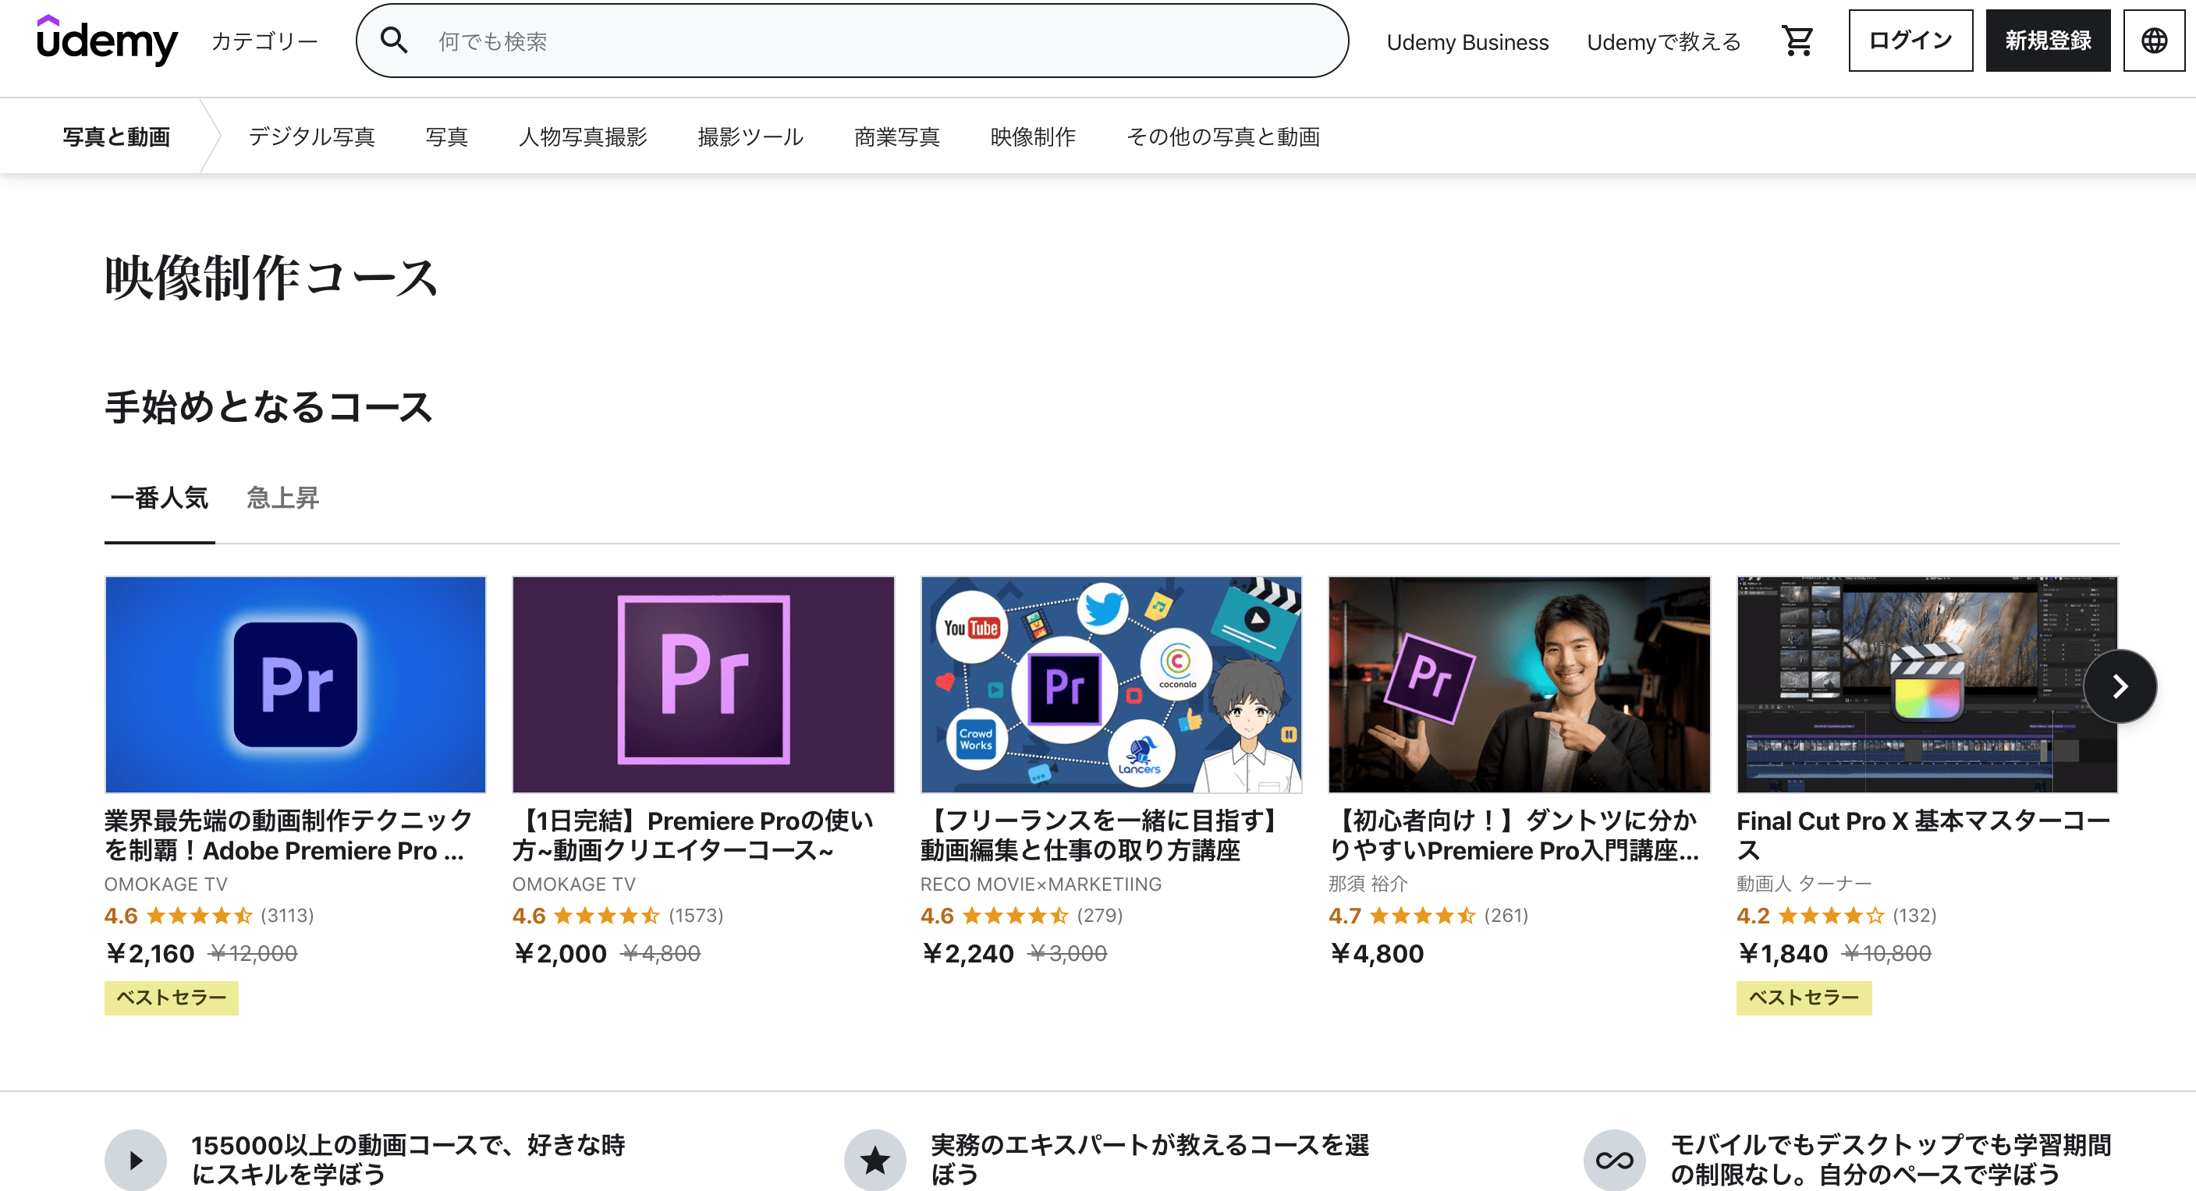The width and height of the screenshot is (2196, 1191).
Task: Click the globe language selector icon
Action: [2154, 40]
